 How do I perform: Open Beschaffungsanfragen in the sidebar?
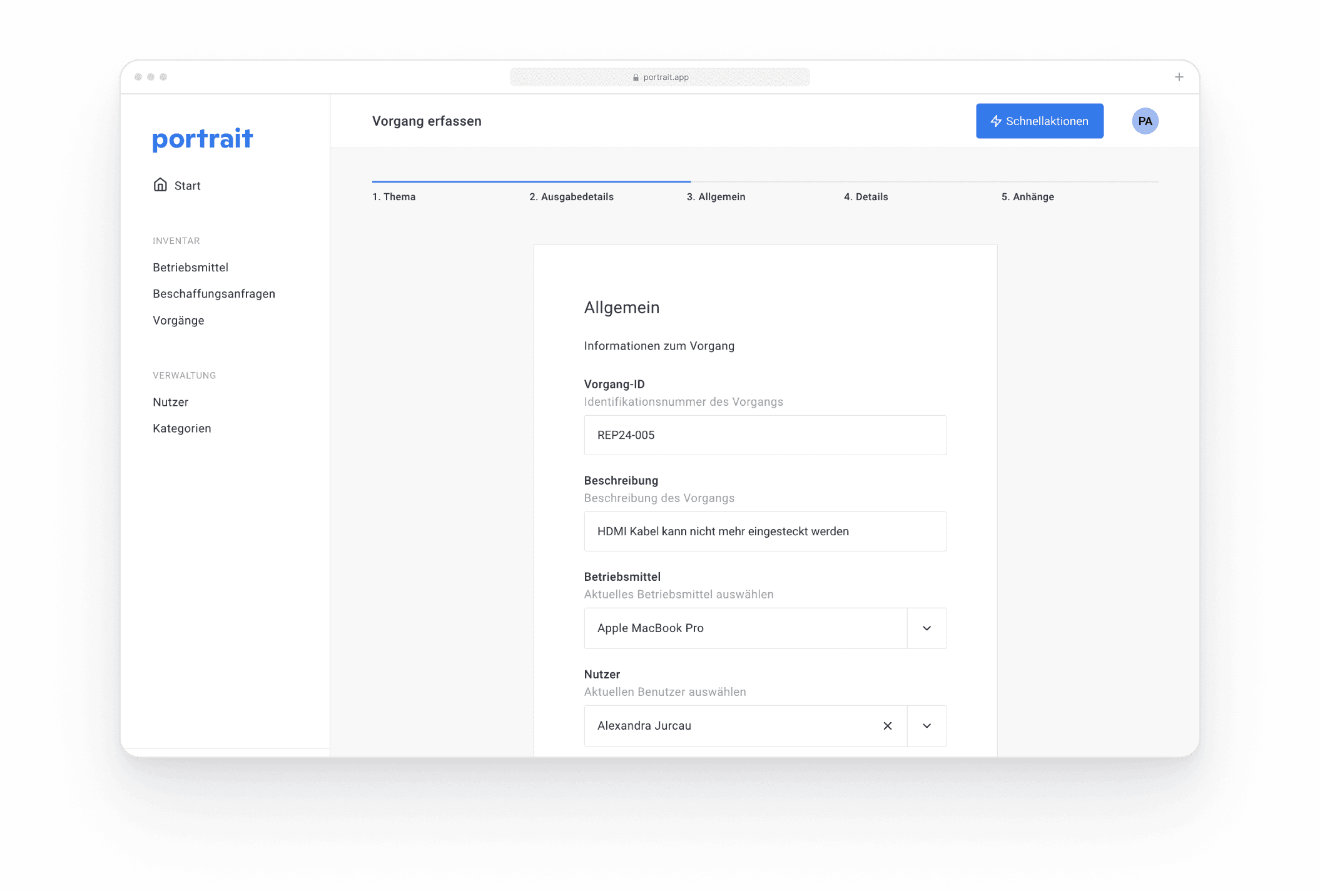point(213,293)
